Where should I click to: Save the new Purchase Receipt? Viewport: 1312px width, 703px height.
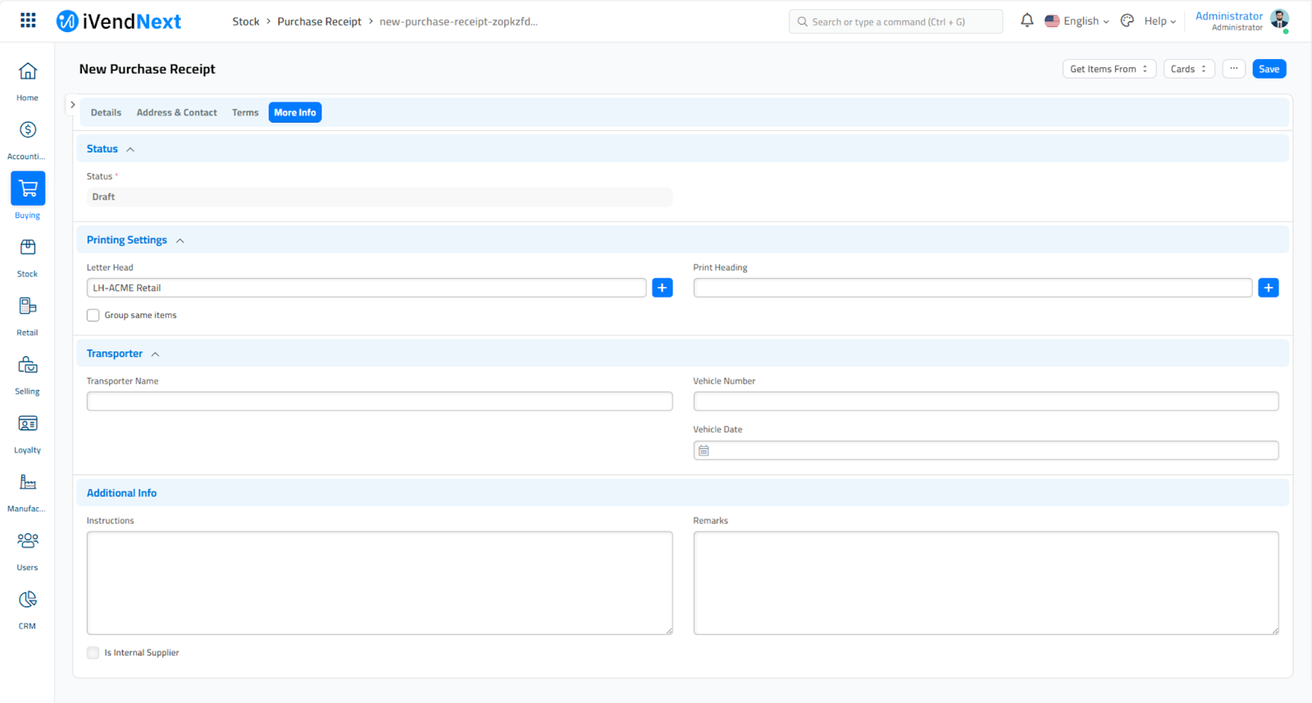(x=1269, y=69)
